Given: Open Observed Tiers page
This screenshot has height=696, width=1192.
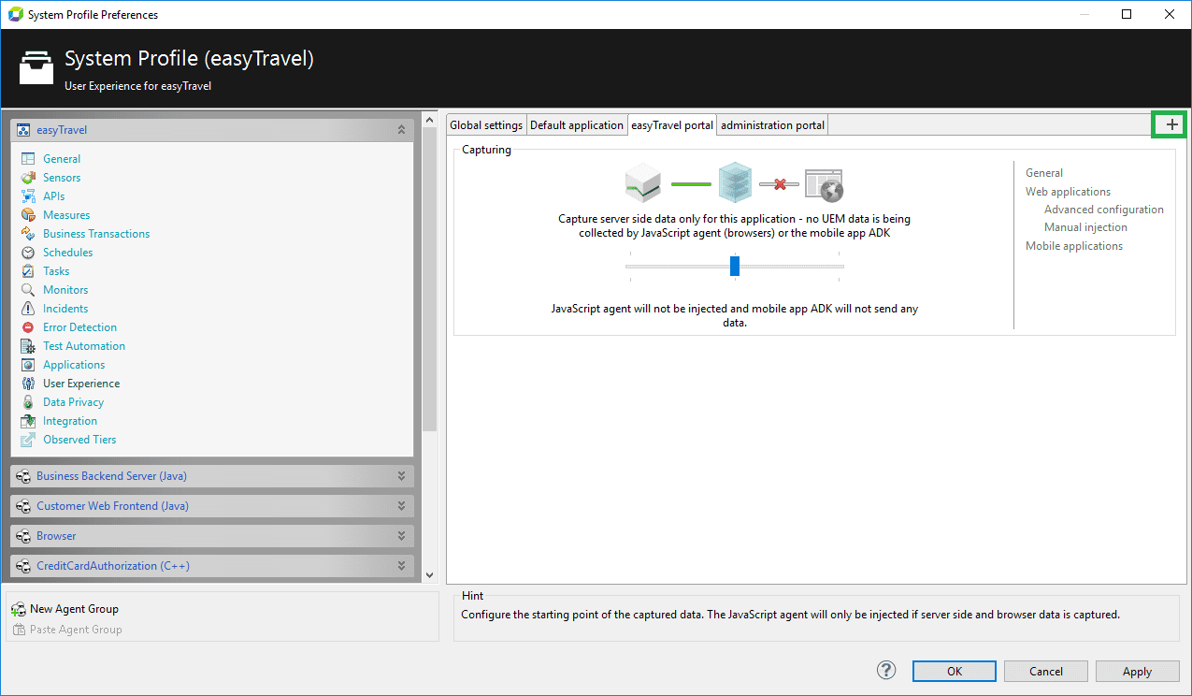Looking at the screenshot, I should [x=79, y=440].
